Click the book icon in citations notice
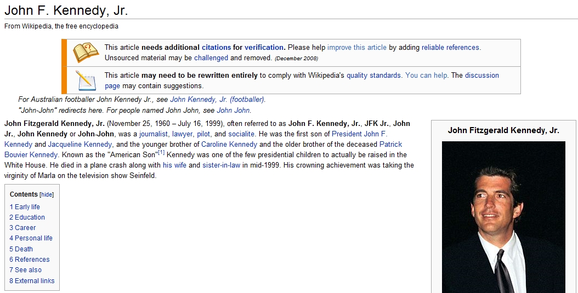Screen dimensions: 578x293 [86, 53]
